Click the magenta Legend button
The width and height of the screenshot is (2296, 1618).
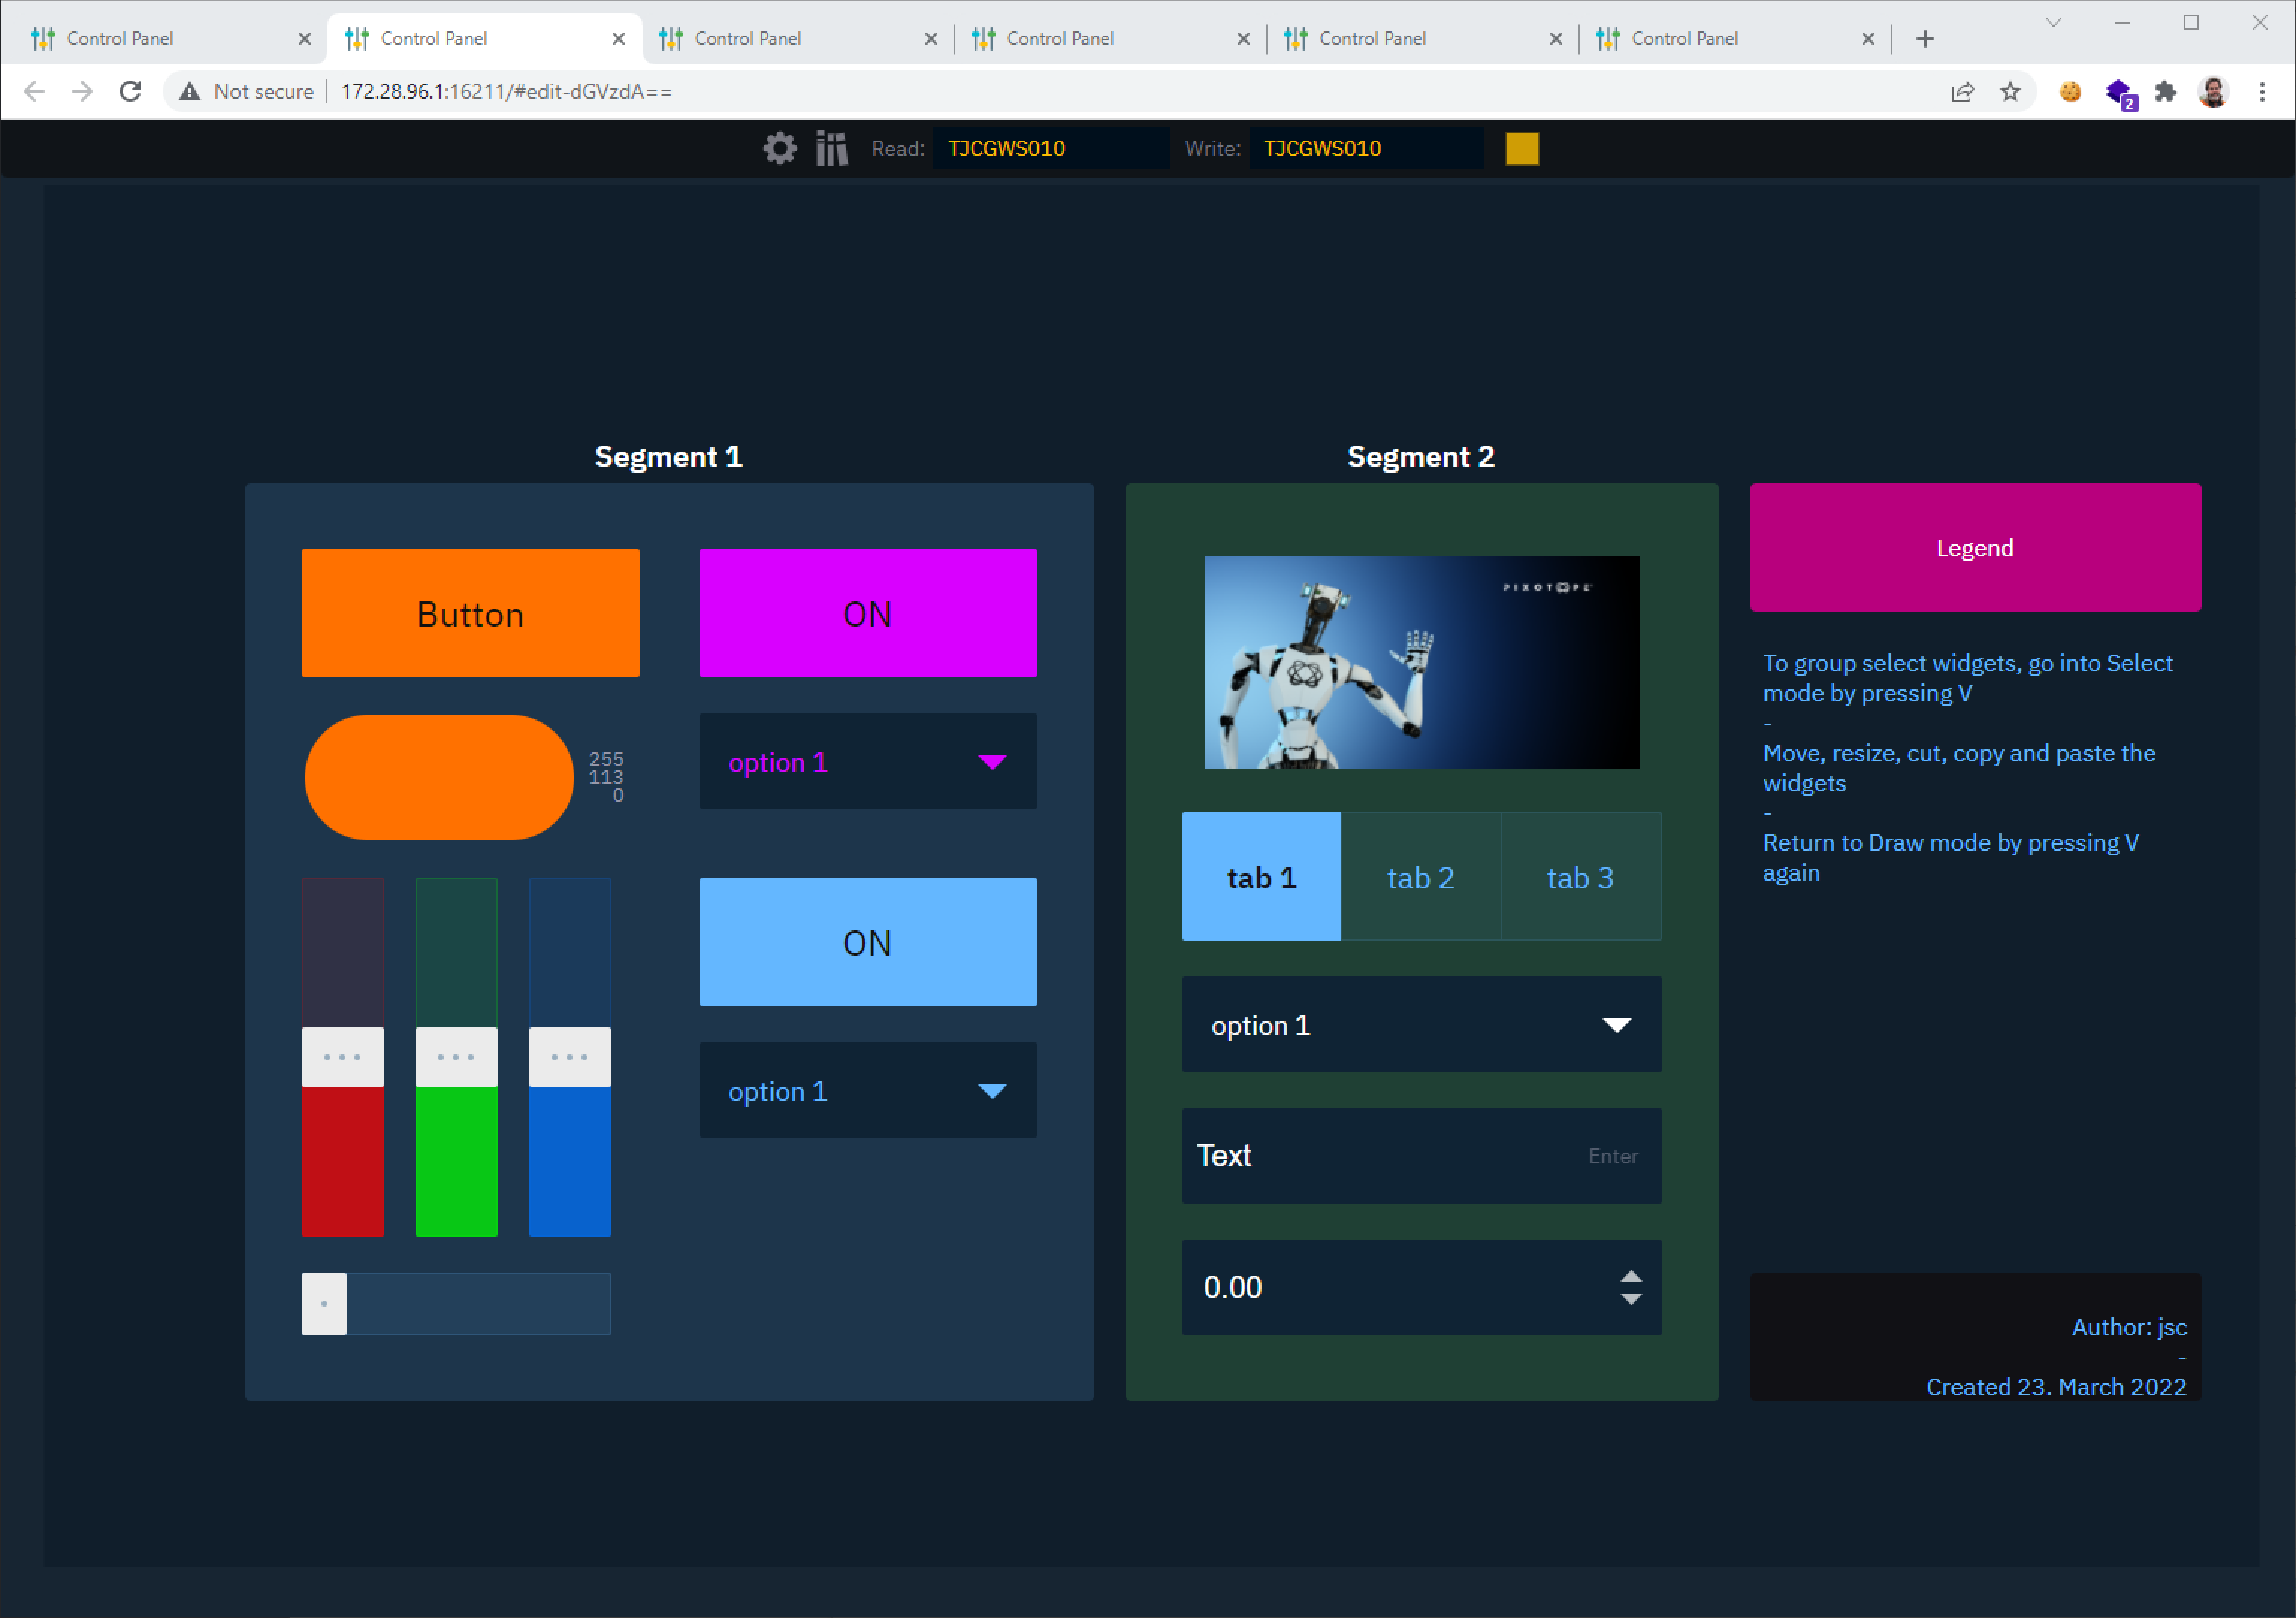(x=1974, y=547)
